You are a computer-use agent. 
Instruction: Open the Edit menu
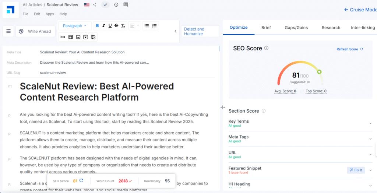37,14
